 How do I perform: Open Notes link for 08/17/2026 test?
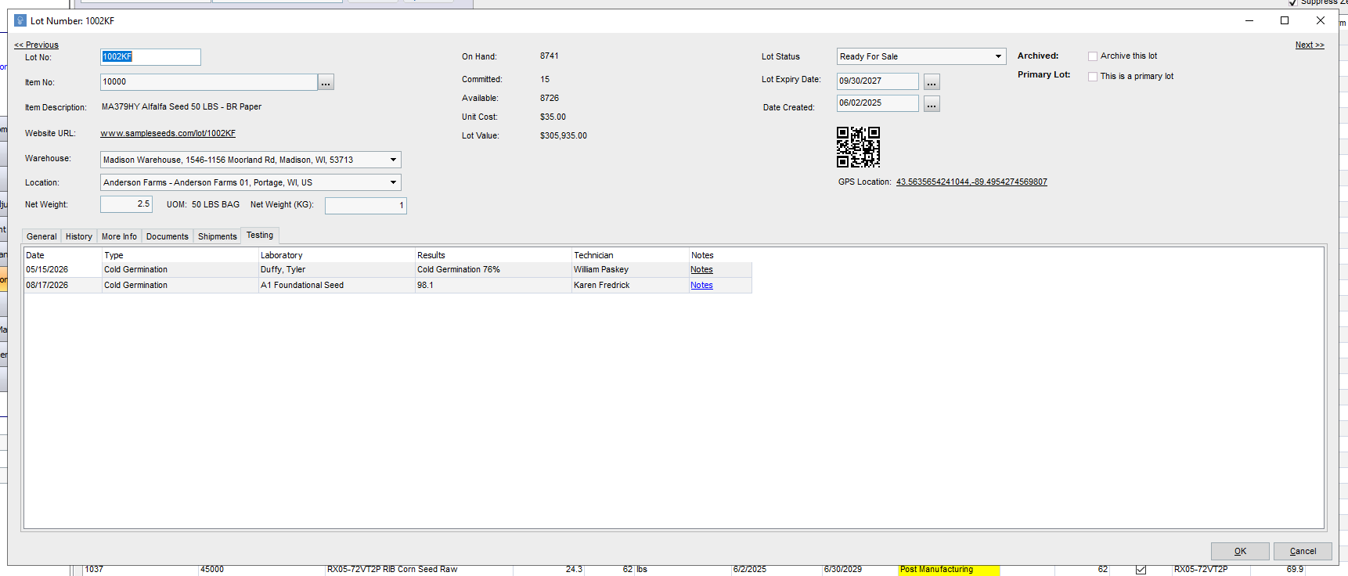[701, 285]
